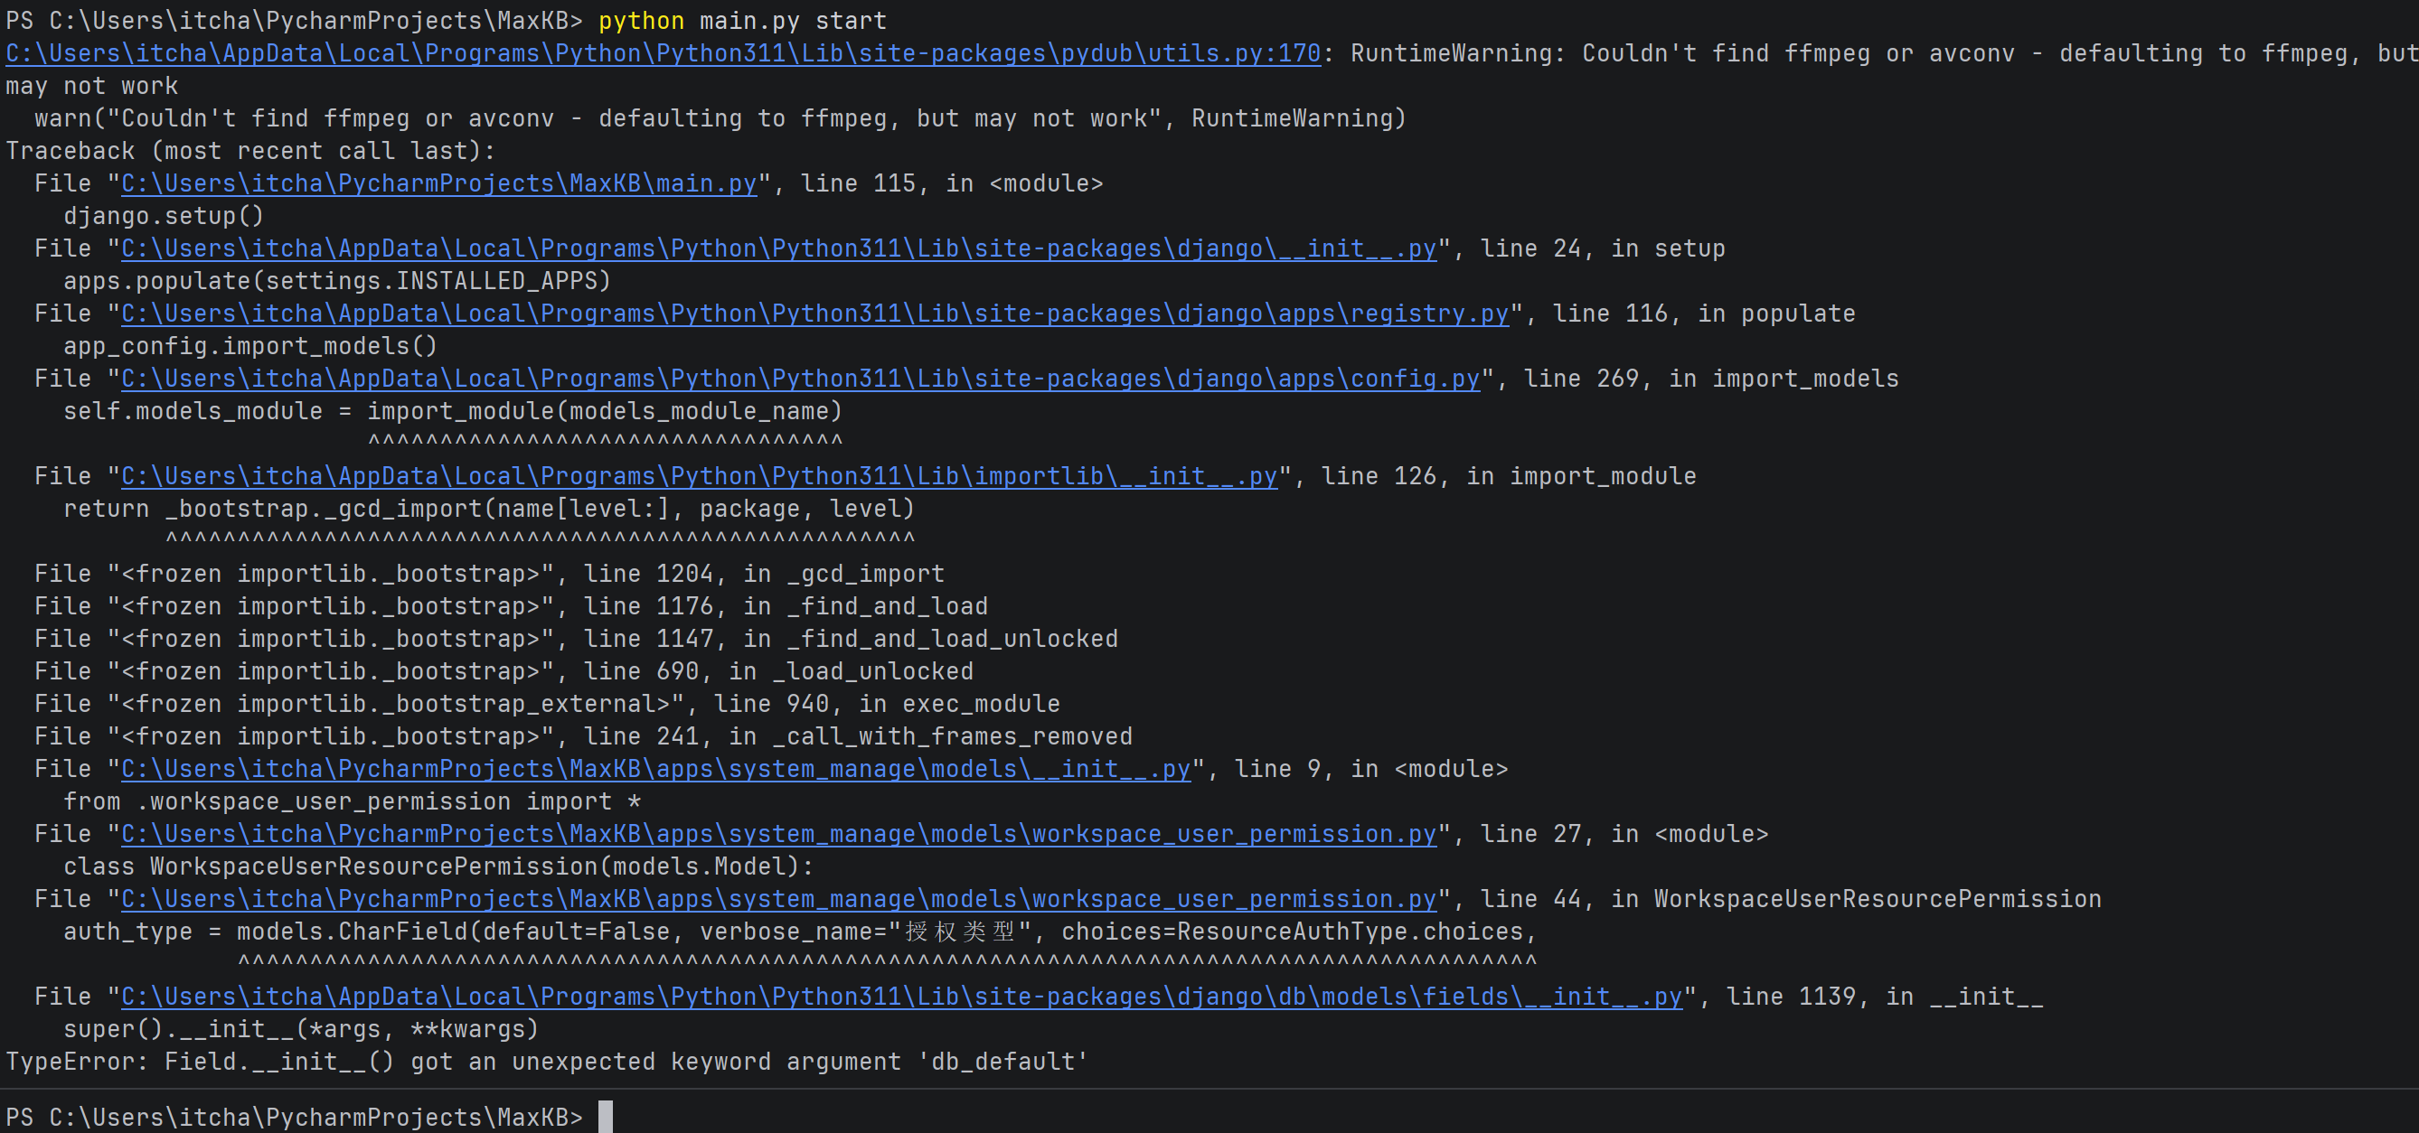Click the 'python main.py start' command text
This screenshot has height=1133, width=2419.
pos(742,21)
